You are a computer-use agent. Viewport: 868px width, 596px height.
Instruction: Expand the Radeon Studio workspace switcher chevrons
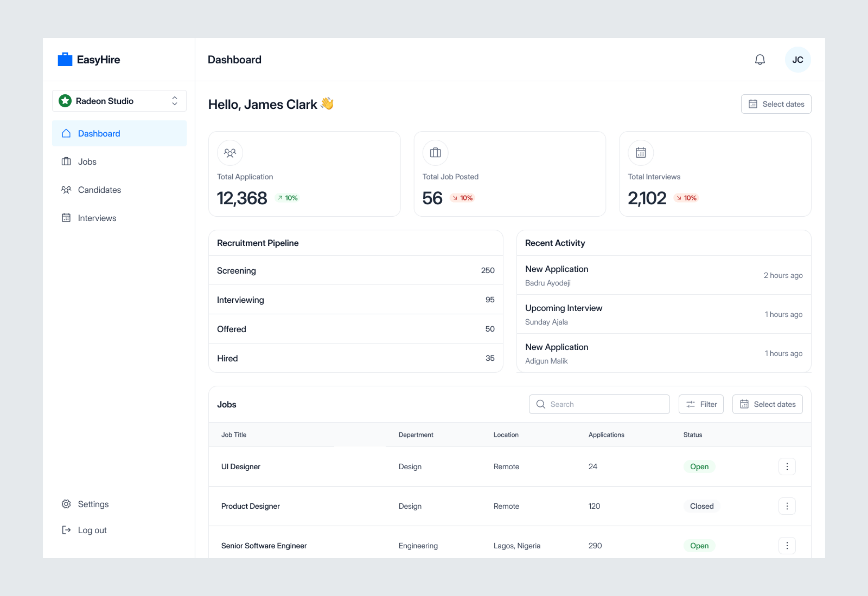point(175,101)
